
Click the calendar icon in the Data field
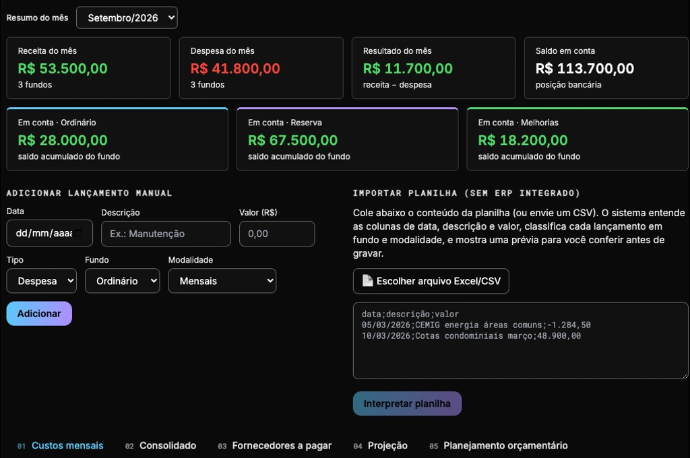click(78, 233)
